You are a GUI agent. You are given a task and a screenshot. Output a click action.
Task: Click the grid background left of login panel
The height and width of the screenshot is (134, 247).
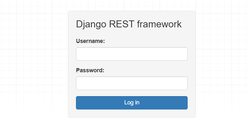click(34, 63)
